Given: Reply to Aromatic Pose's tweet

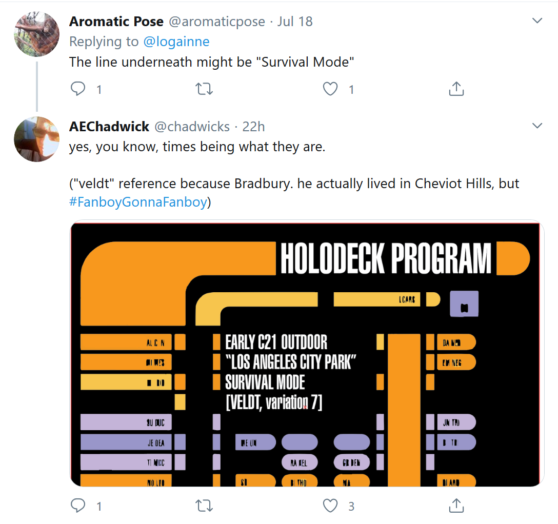Looking at the screenshot, I should pos(78,89).
